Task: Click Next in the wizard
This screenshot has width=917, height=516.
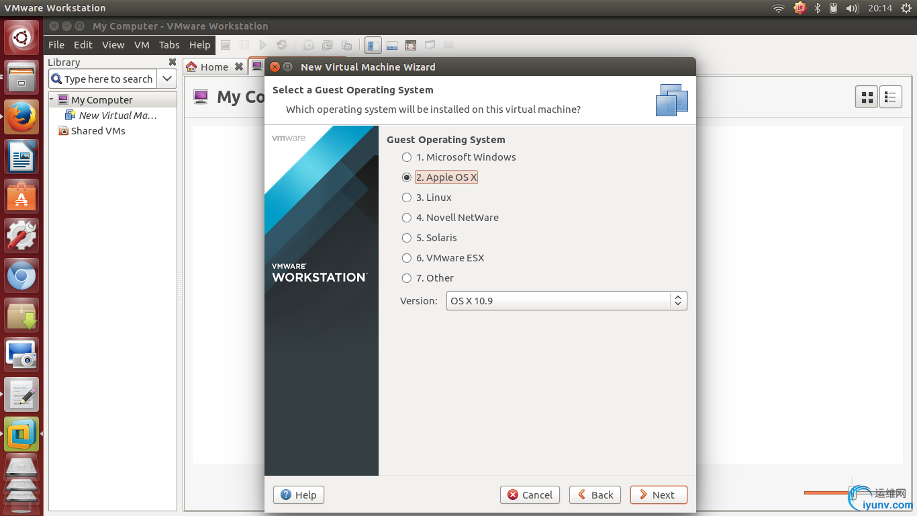Action: pos(659,494)
